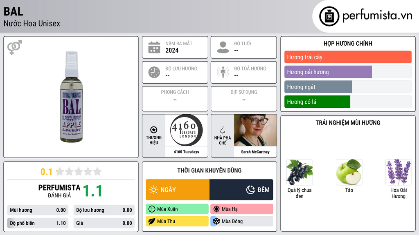Open the 4160 Tuesdays London logo

click(x=187, y=130)
